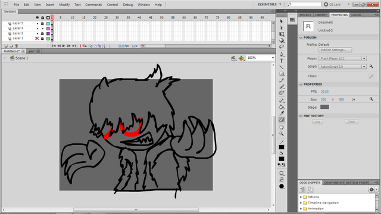Unlock Layer 1 padlock
The width and height of the screenshot is (381, 214).
coord(42,38)
